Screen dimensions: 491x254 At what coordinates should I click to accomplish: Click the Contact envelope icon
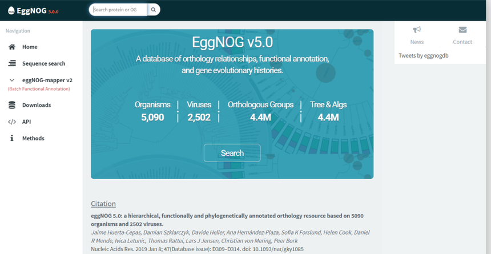pos(462,30)
